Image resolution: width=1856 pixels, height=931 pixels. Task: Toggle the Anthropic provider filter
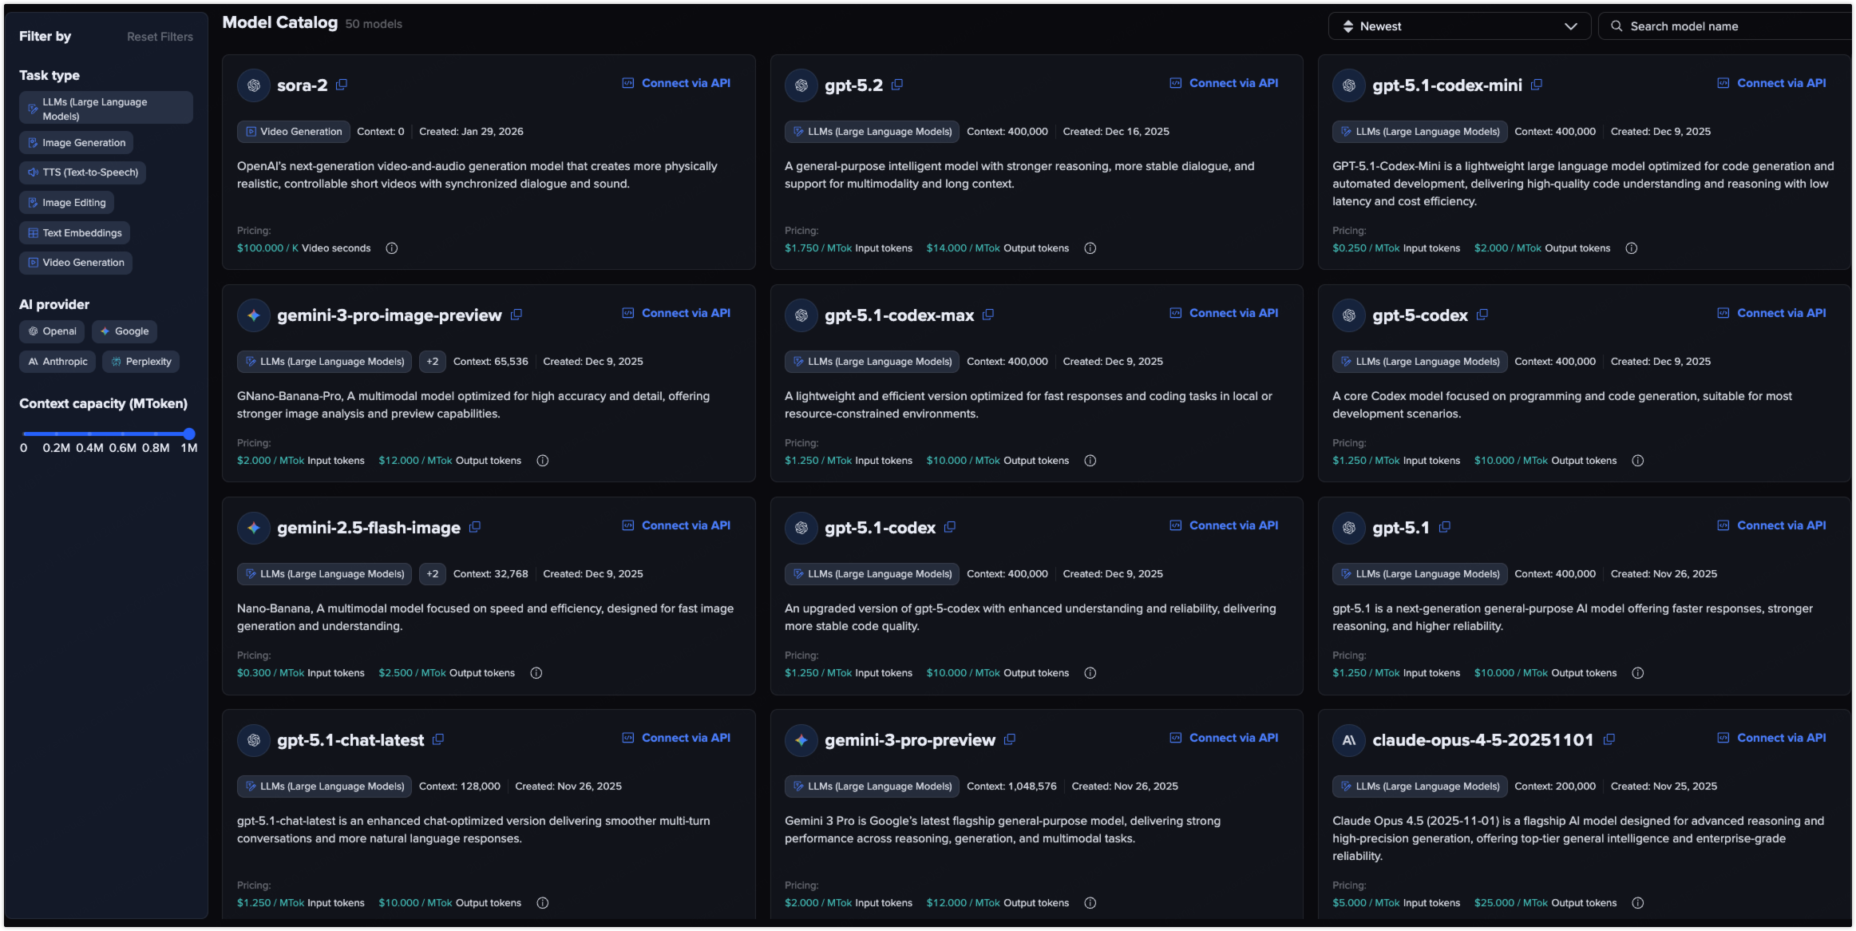tap(57, 362)
